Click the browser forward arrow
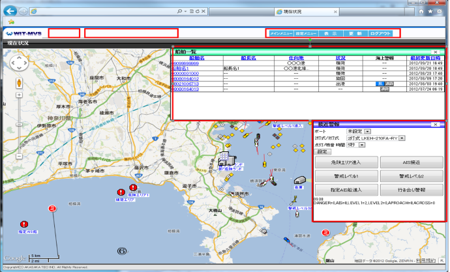 23,12
